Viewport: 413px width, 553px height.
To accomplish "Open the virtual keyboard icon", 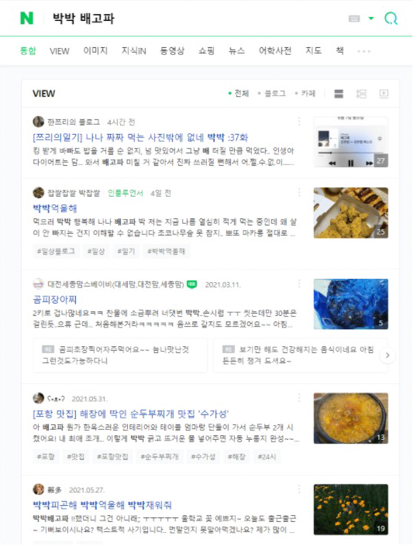I will click(354, 19).
